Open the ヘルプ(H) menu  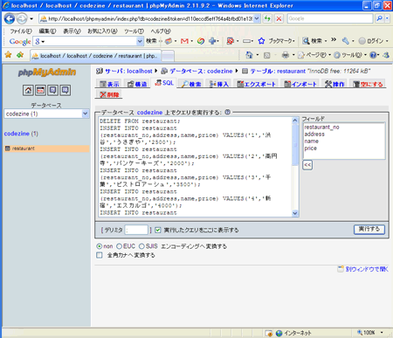click(161, 31)
